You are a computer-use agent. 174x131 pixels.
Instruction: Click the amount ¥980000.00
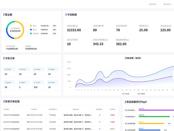[31, 49]
